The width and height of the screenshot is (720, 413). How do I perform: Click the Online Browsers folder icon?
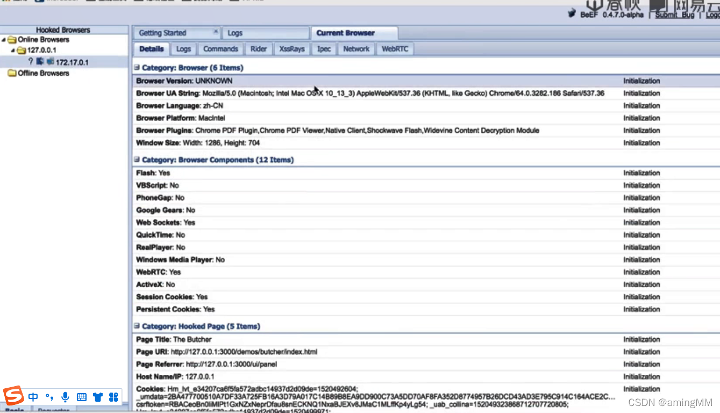12,40
